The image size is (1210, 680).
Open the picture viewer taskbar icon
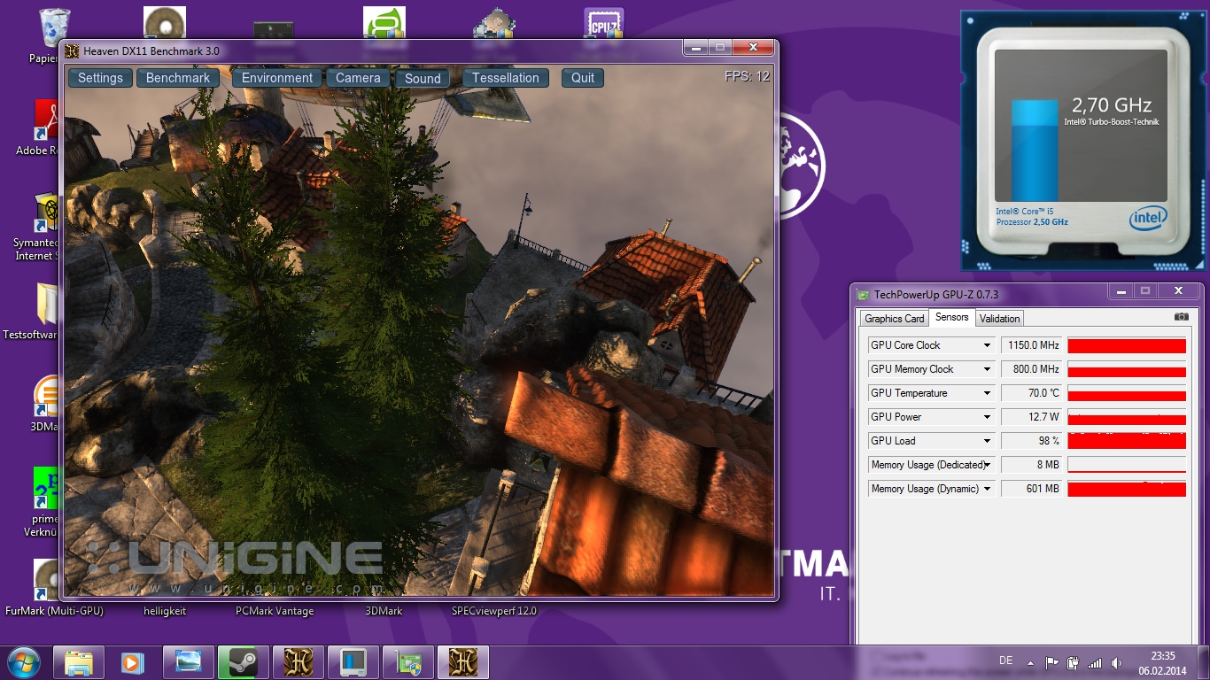tap(188, 662)
